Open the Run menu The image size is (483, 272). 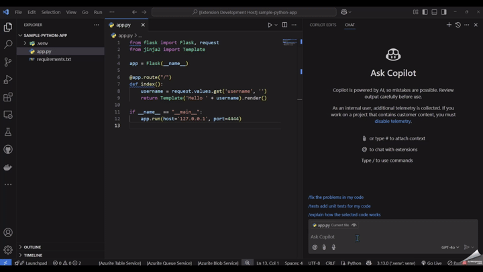pyautogui.click(x=98, y=12)
